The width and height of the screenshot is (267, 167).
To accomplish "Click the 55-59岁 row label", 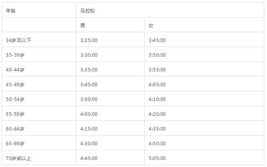I will tap(15, 114).
